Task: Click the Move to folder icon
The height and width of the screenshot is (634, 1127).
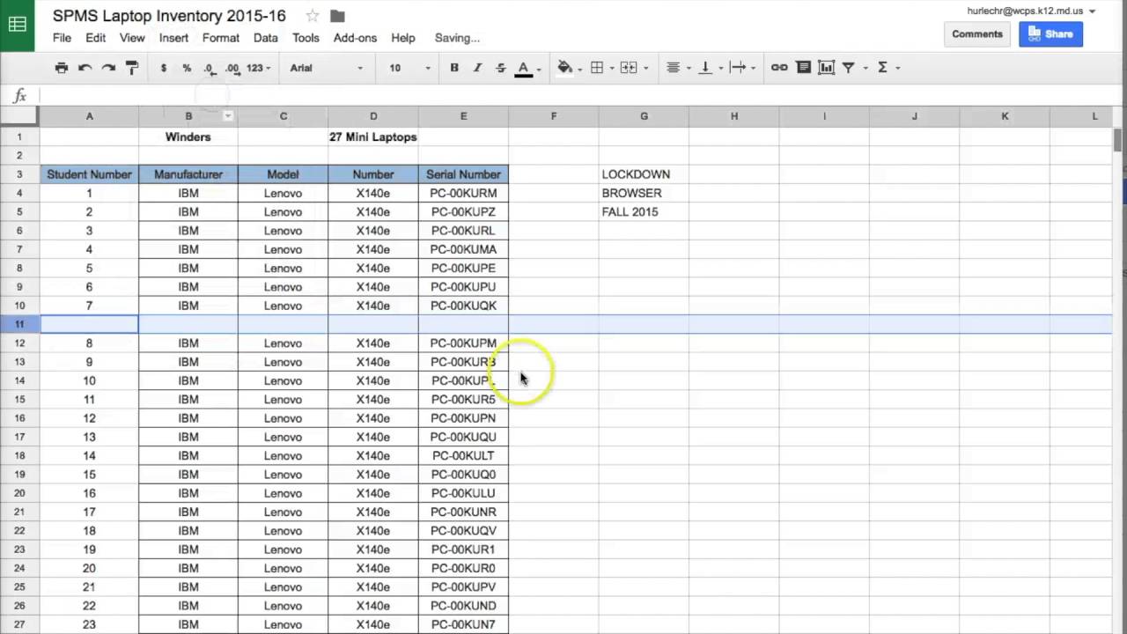Action: (x=337, y=16)
